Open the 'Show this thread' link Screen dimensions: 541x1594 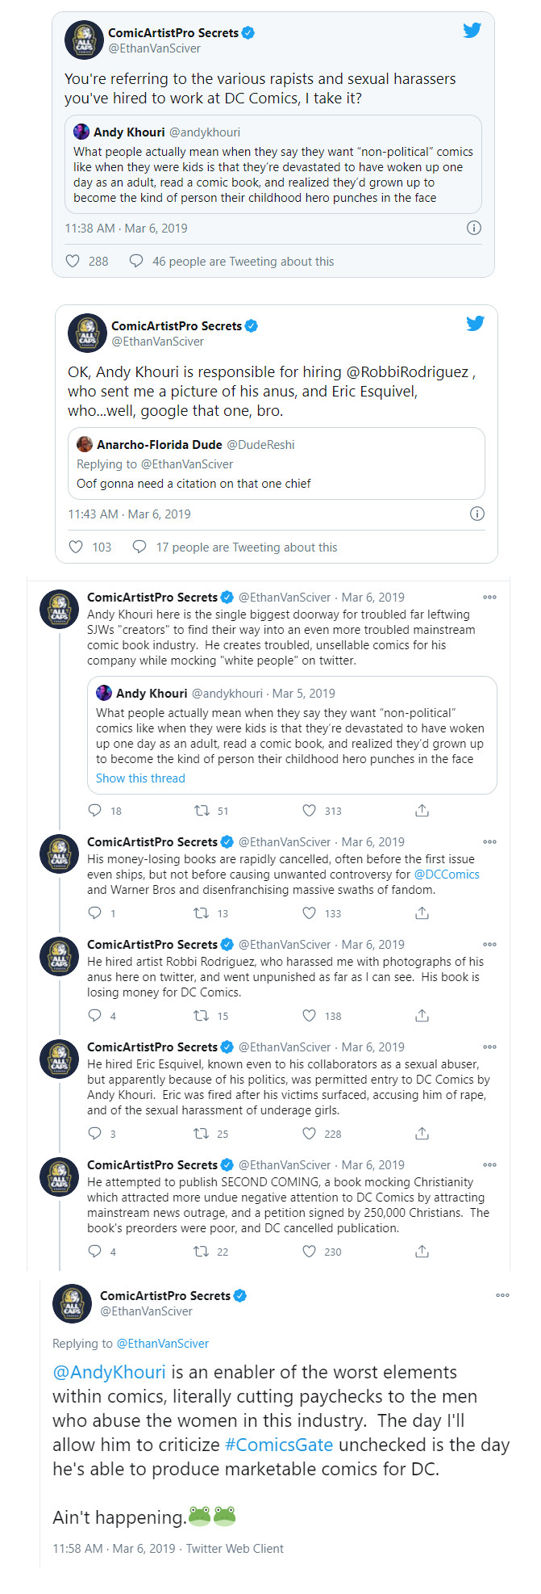(x=140, y=778)
